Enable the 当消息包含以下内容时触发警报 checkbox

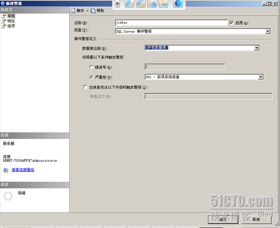tap(85, 87)
